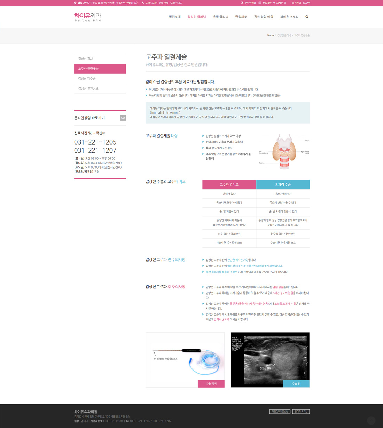Viewport: 383px width, 428px height.
Task: Open 관리자 로그인 in the footer
Action: pos(301,412)
